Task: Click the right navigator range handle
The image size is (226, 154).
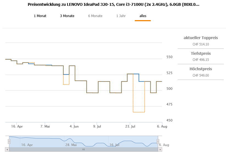Action: click(158, 141)
